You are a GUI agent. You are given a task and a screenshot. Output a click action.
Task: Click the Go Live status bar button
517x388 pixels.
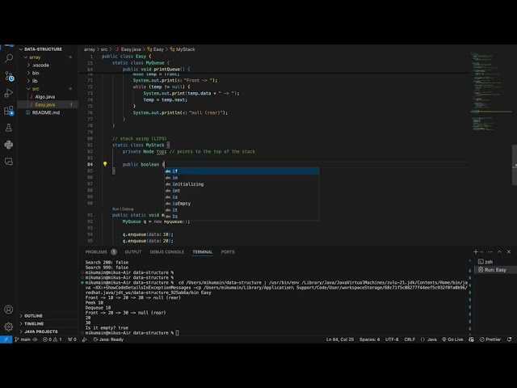(452, 339)
